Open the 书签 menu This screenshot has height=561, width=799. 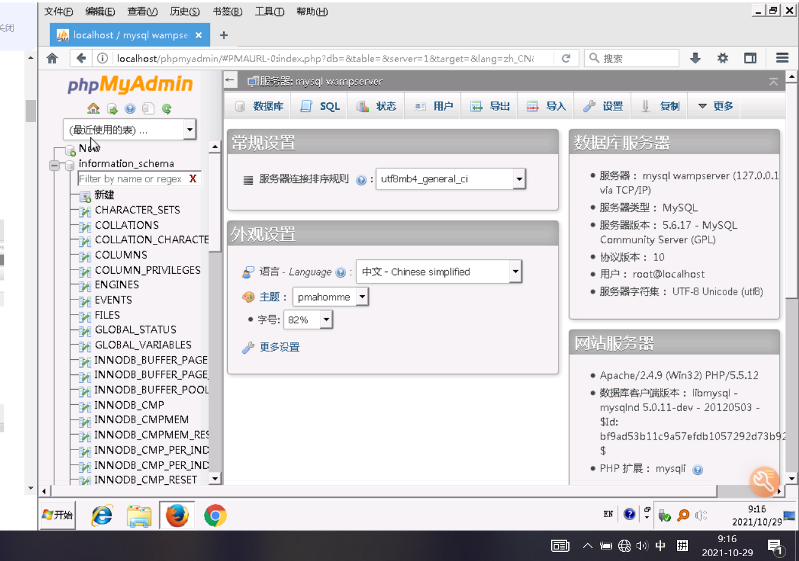pyautogui.click(x=228, y=12)
